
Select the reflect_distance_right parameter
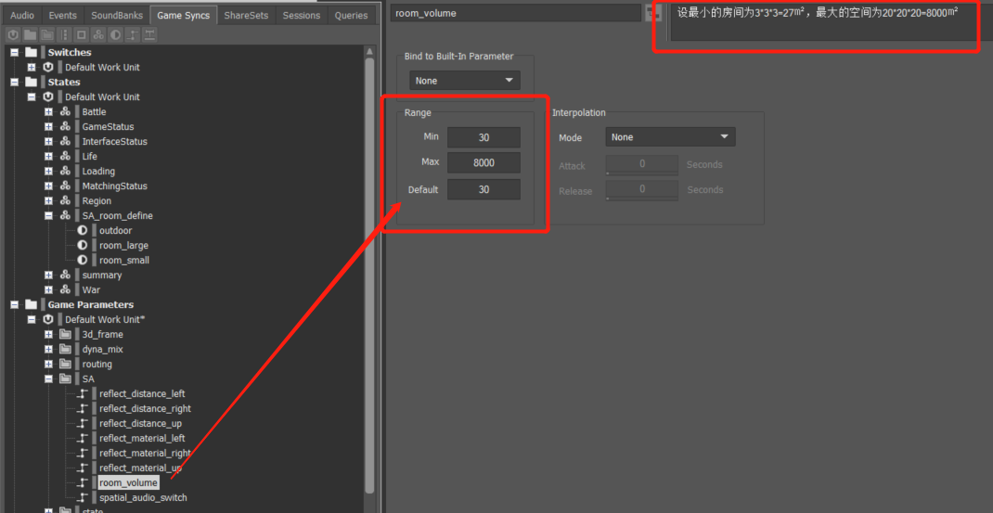click(145, 408)
